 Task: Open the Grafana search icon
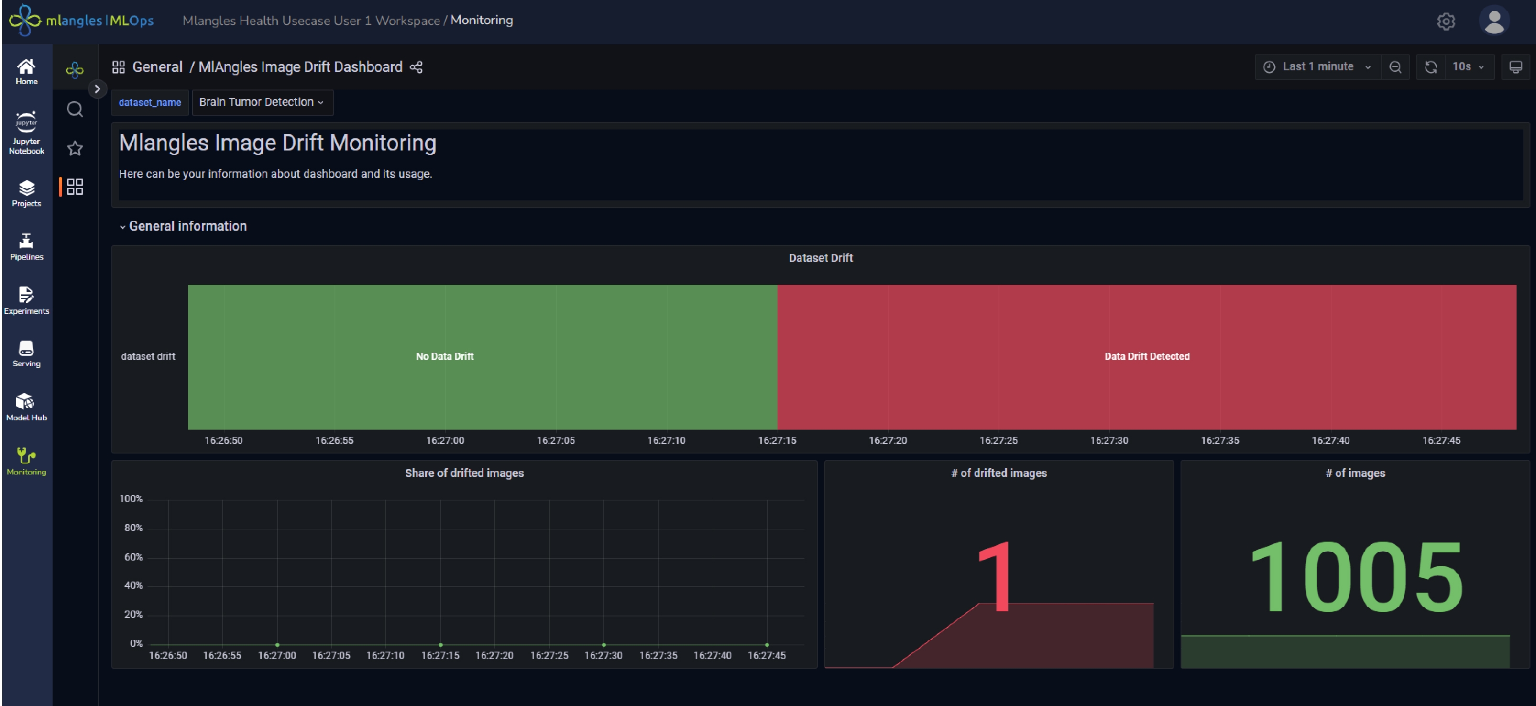click(75, 109)
